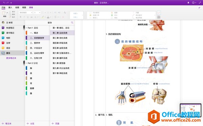203x126 pixels.
Task: Expand the tags gallery arrow
Action: click(x=155, y=15)
